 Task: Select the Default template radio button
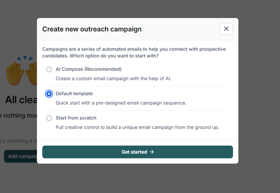pyautogui.click(x=49, y=93)
